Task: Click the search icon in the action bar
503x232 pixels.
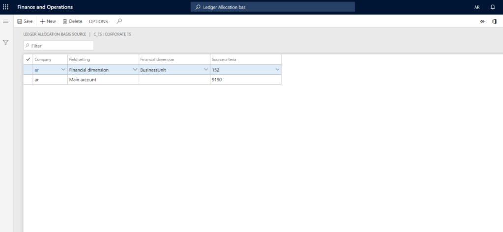Action: pyautogui.click(x=119, y=21)
